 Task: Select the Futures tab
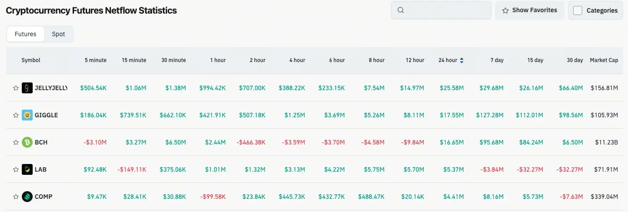click(25, 34)
